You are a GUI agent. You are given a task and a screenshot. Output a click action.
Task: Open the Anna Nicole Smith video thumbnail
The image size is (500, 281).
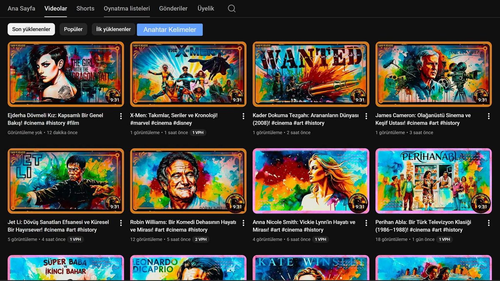pyautogui.click(x=311, y=181)
